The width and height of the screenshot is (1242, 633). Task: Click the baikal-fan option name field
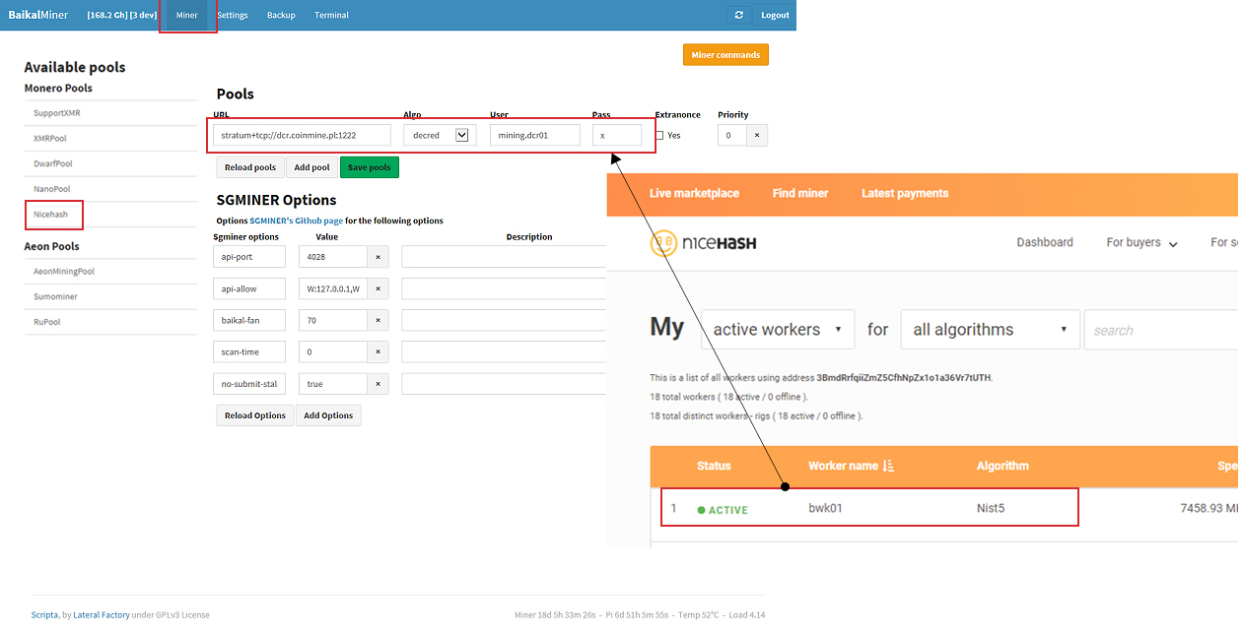click(249, 320)
